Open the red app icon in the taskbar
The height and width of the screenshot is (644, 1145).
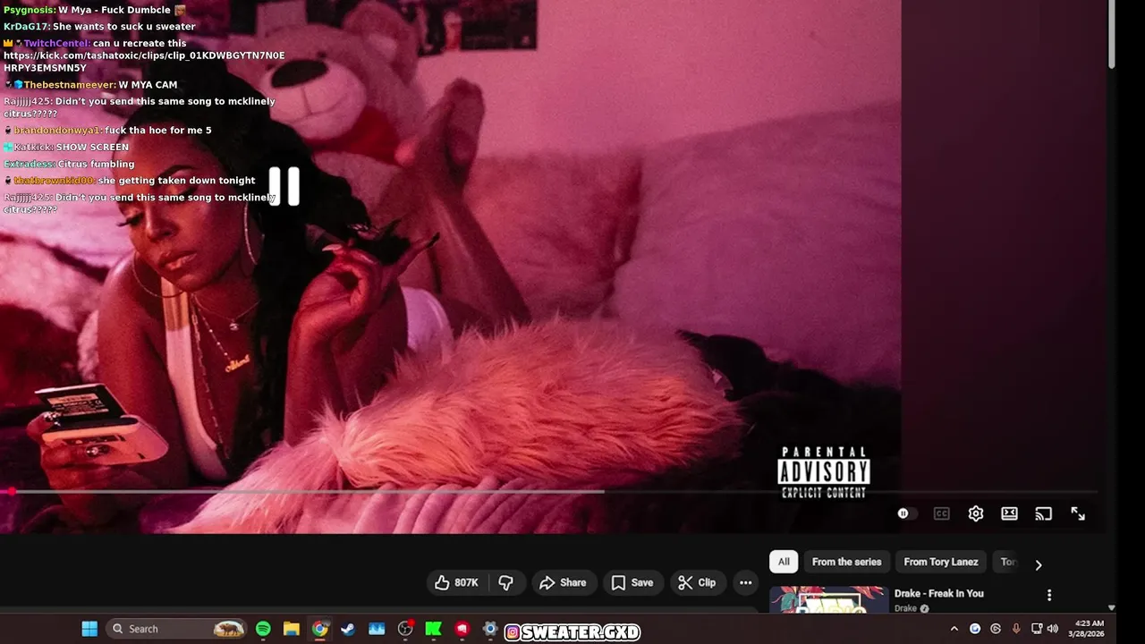(x=462, y=629)
